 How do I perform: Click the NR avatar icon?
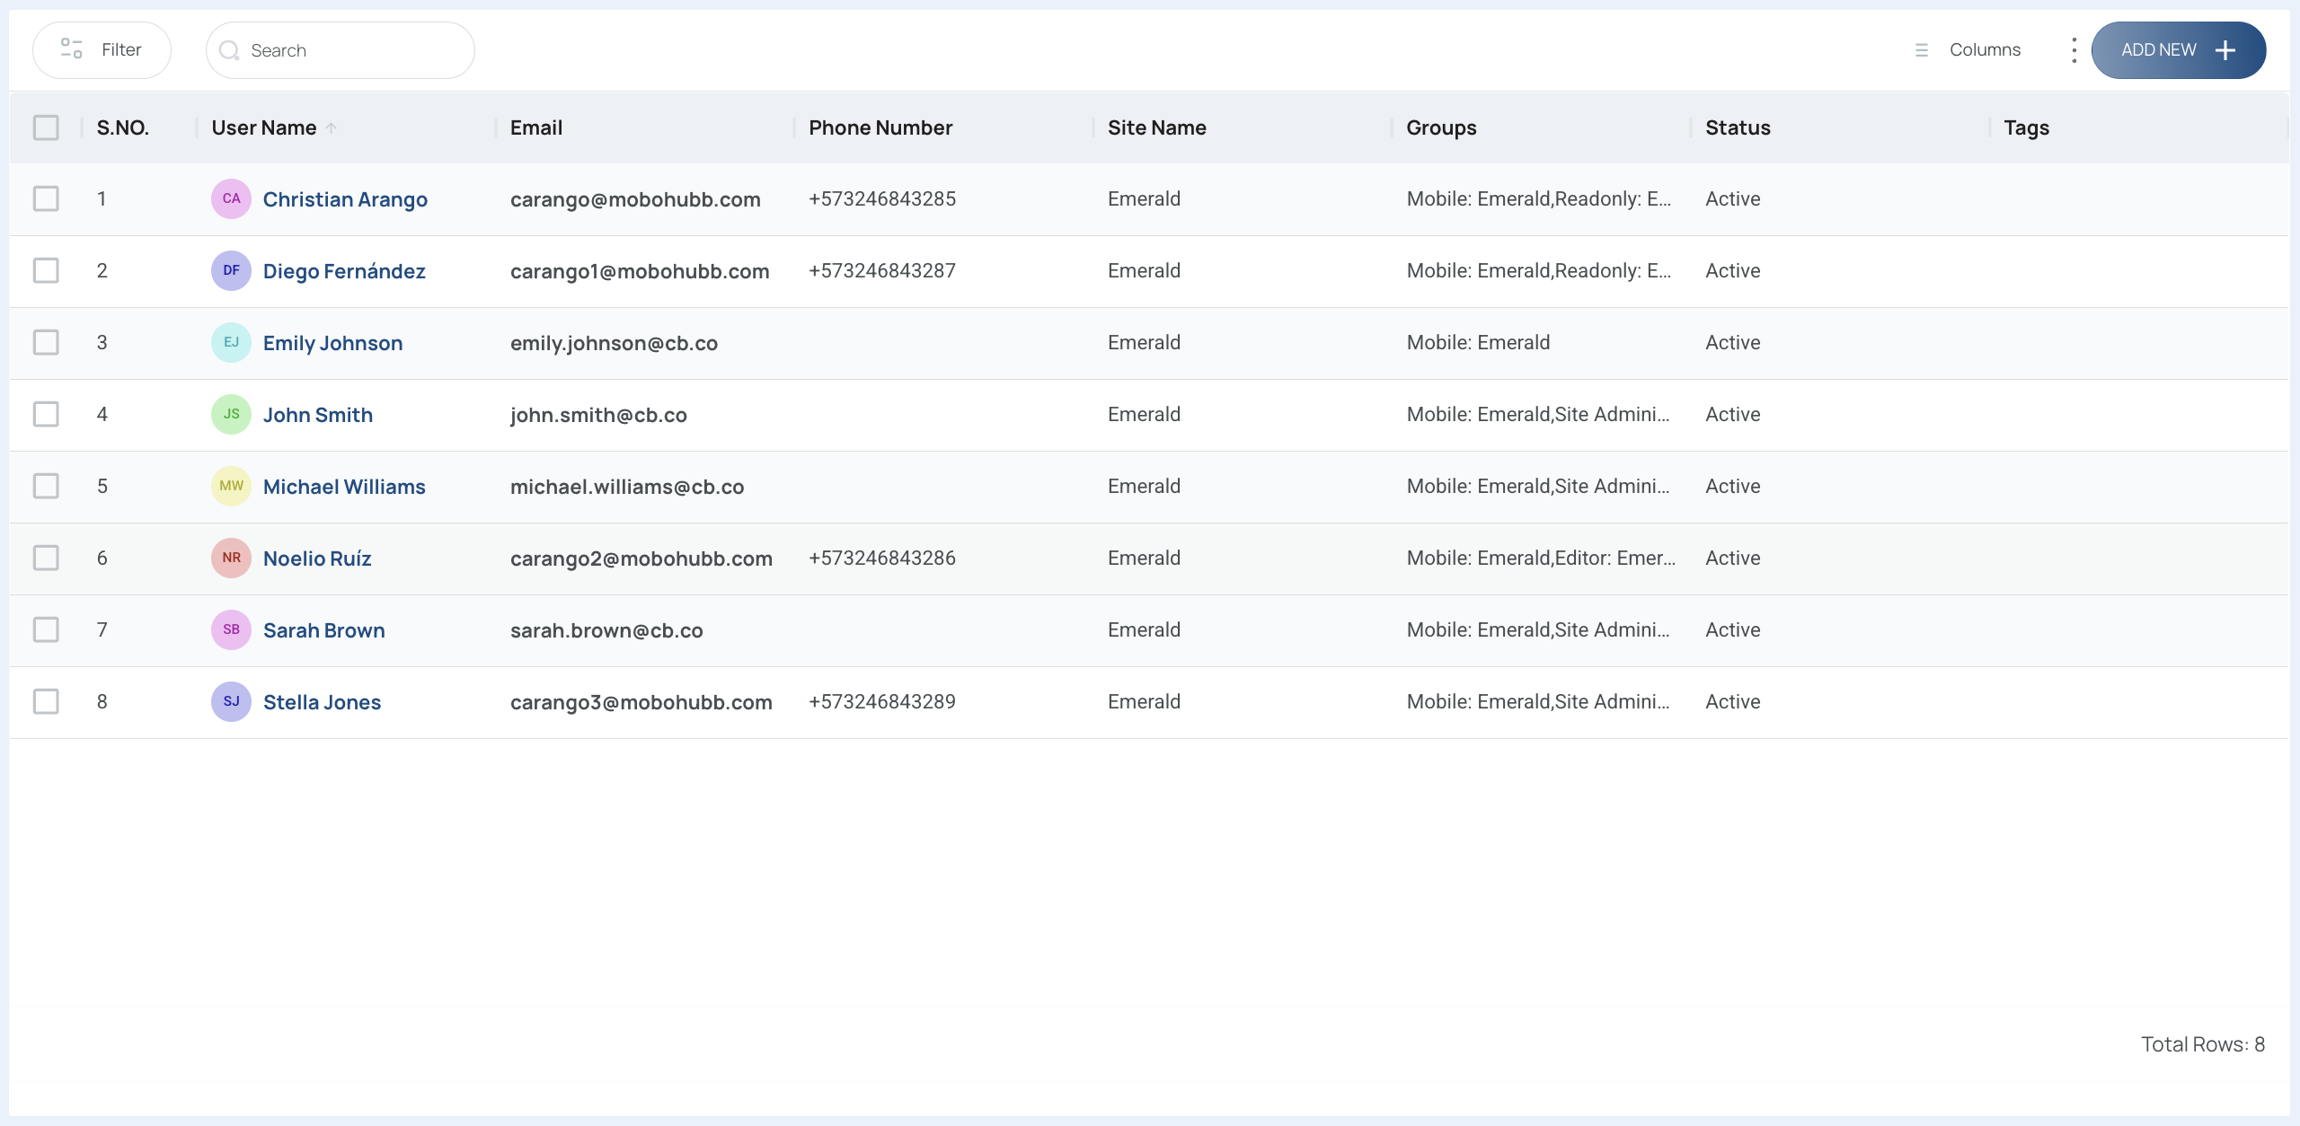pos(231,558)
